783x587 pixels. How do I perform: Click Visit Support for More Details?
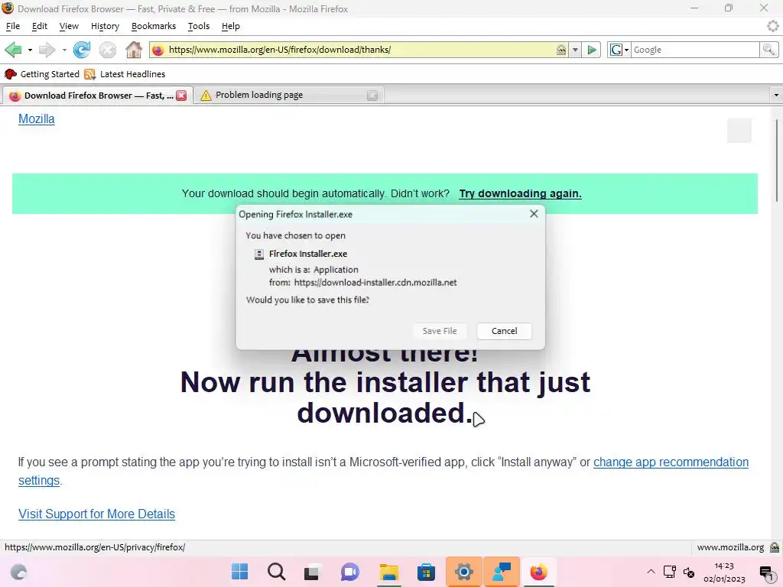point(96,514)
